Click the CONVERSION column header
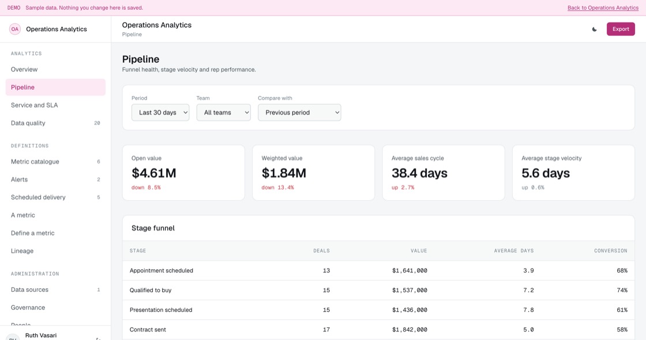646x340 pixels. click(611, 251)
